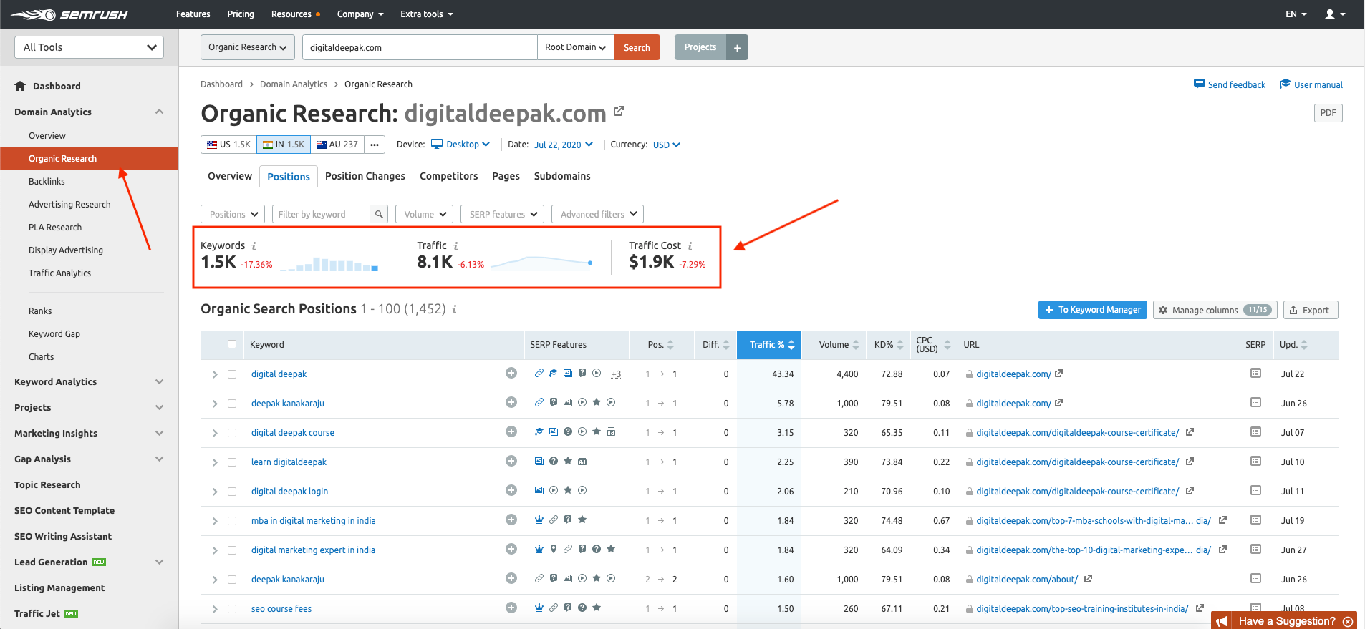Screen dimensions: 1365x629
Task: Click the Export button
Action: (x=1311, y=310)
